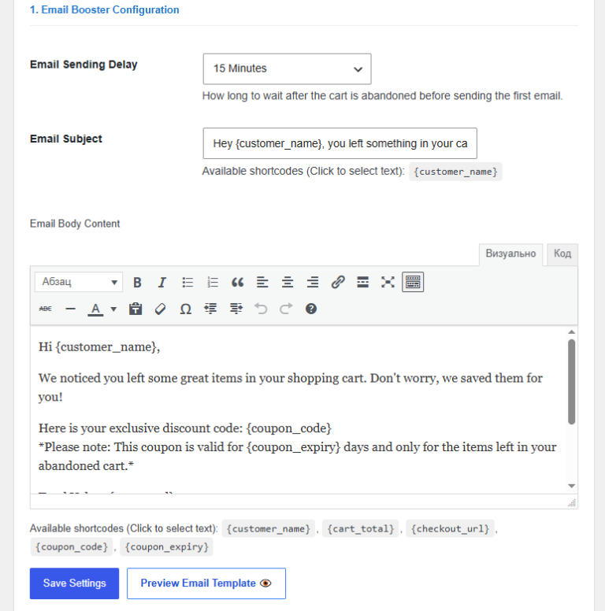Select the {checkout_url} shortcode

[x=451, y=529]
